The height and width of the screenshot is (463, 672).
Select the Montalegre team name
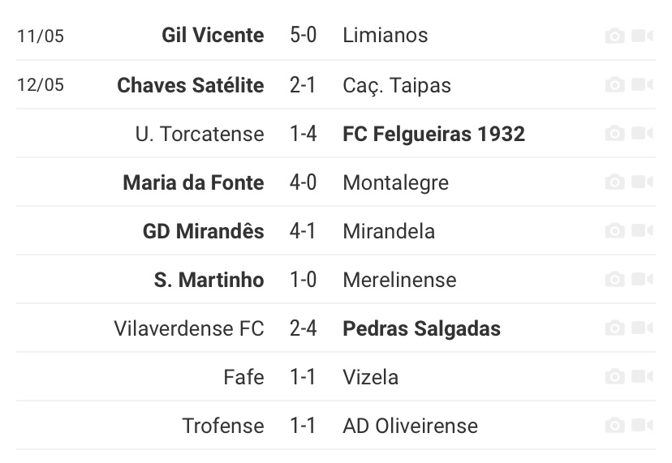pyautogui.click(x=395, y=183)
